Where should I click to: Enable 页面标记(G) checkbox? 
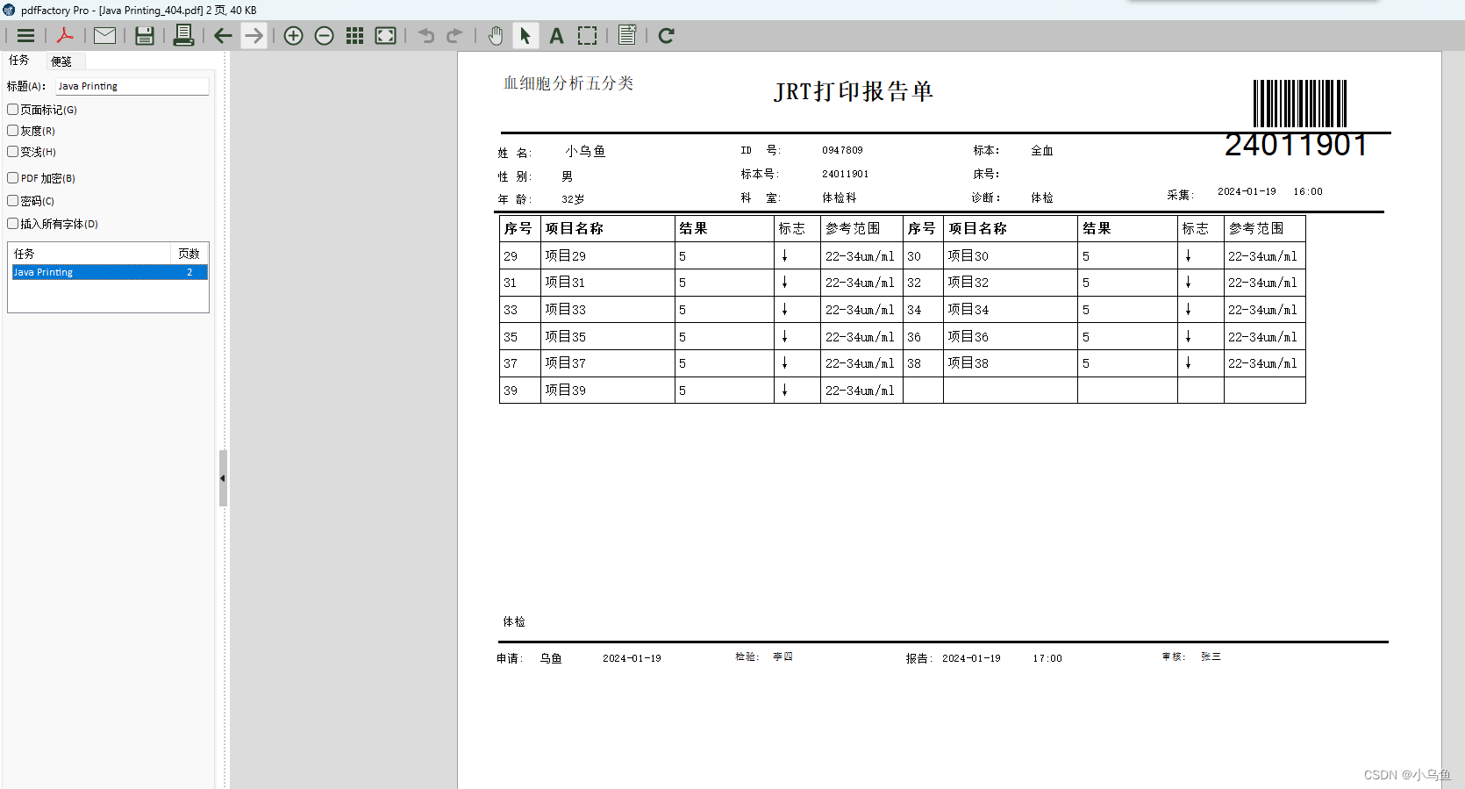[x=13, y=110]
